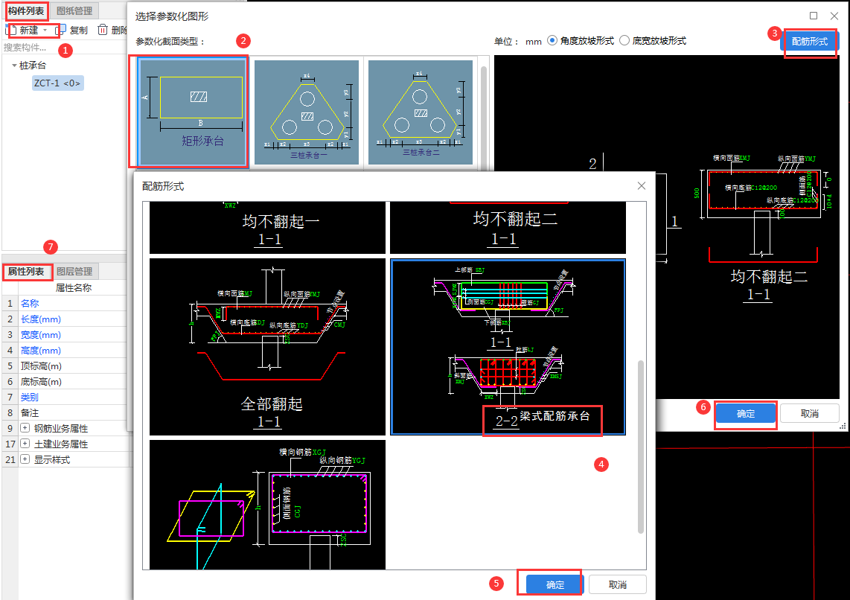
Task: Choose the 全部翻起 reinforcement diagram
Action: [268, 347]
